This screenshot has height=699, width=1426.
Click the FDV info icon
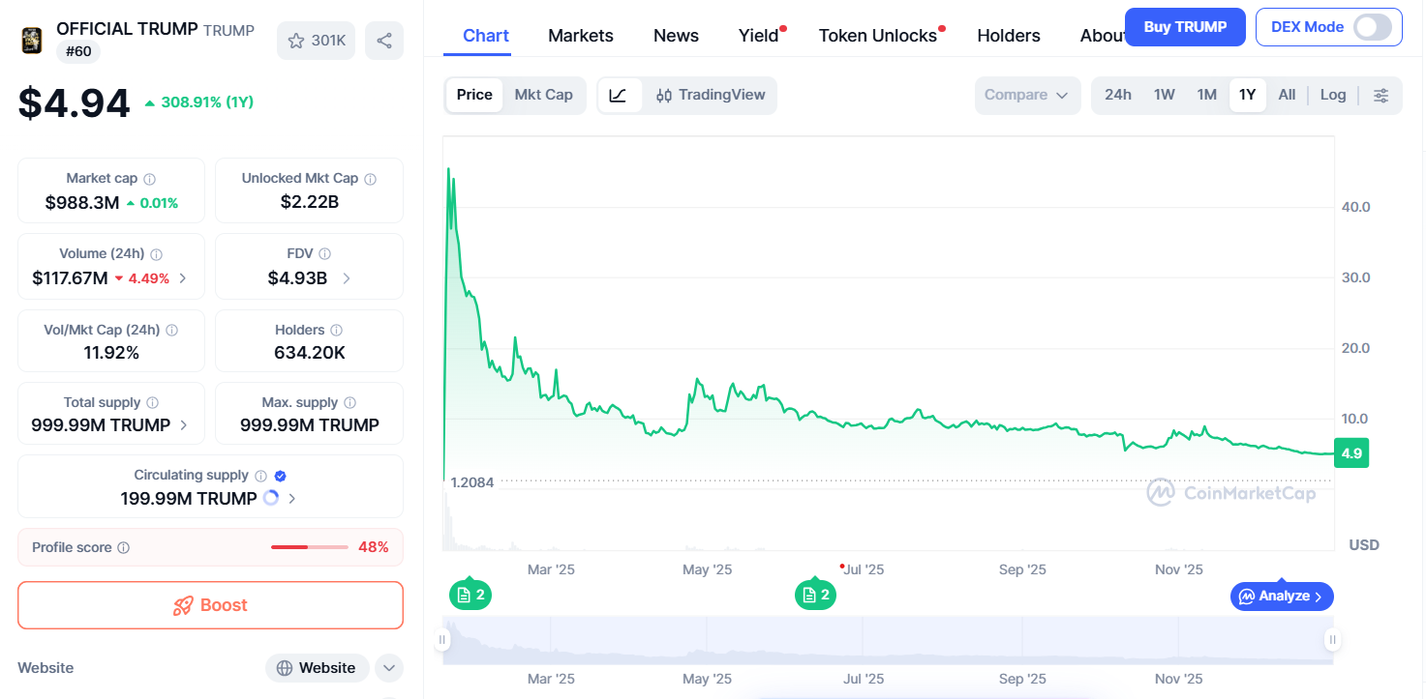[325, 254]
